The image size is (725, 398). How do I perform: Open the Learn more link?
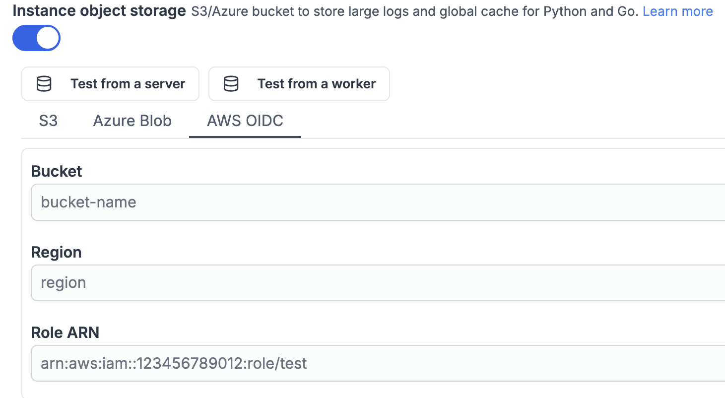click(x=677, y=11)
